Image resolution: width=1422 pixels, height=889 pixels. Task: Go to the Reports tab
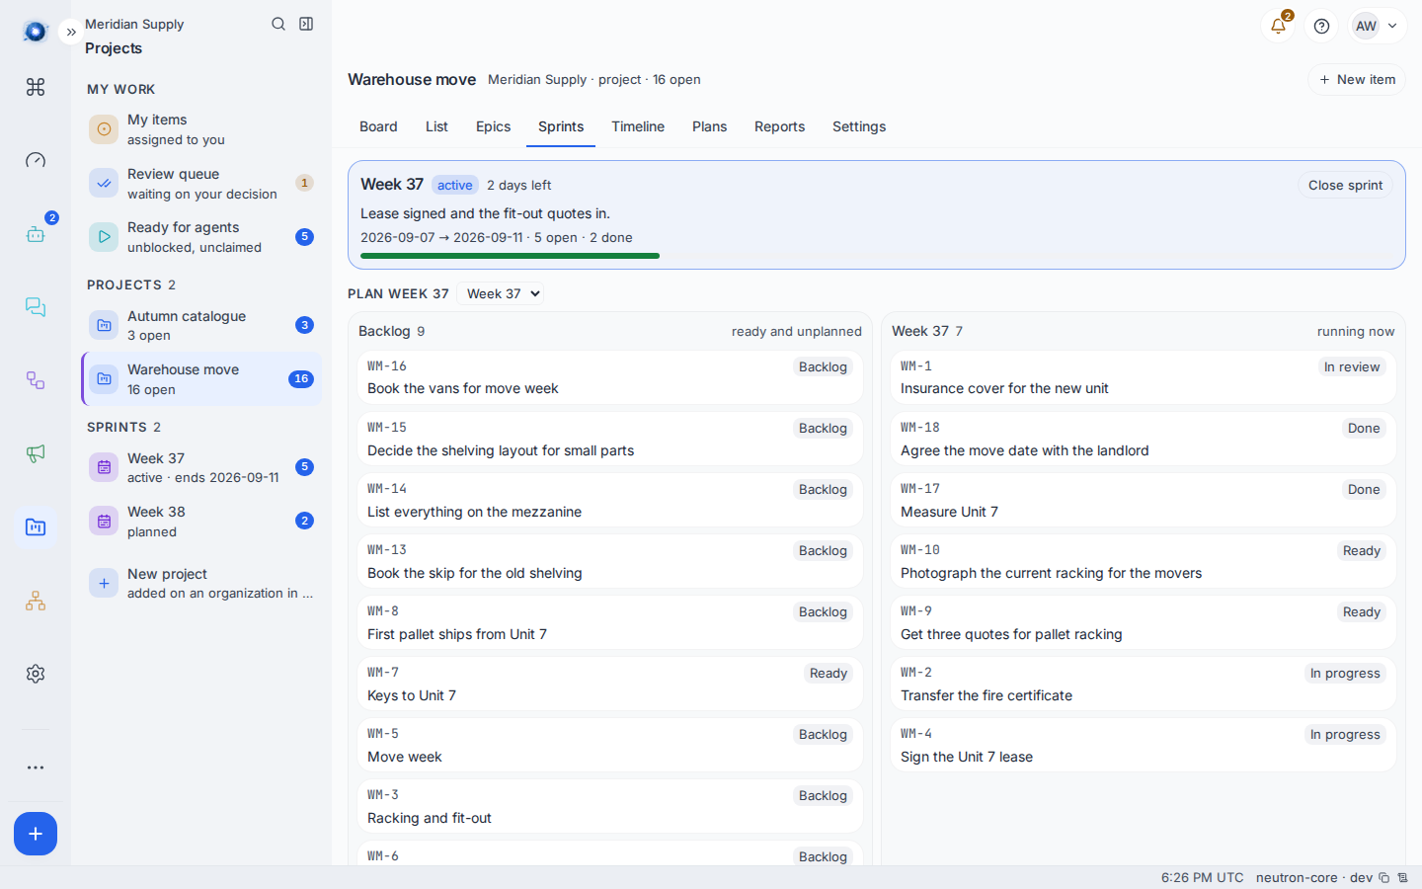tap(779, 126)
